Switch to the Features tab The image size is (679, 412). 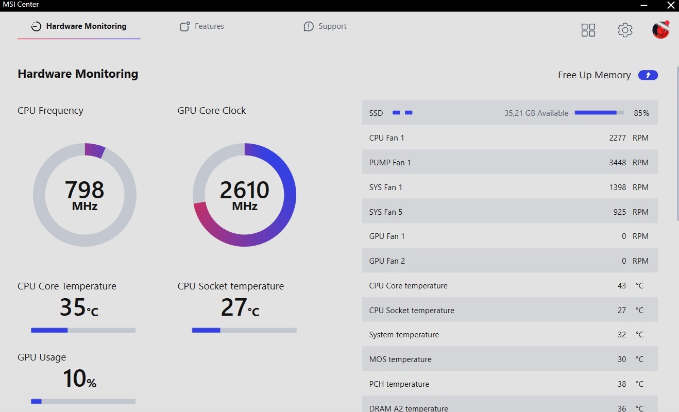(201, 26)
